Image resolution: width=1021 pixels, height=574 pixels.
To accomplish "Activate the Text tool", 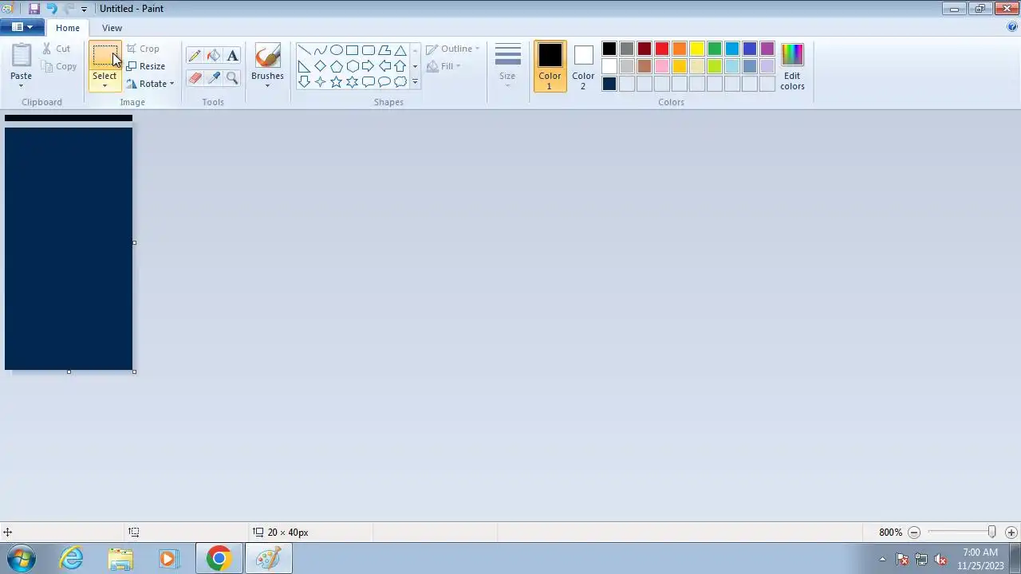I will click(232, 56).
